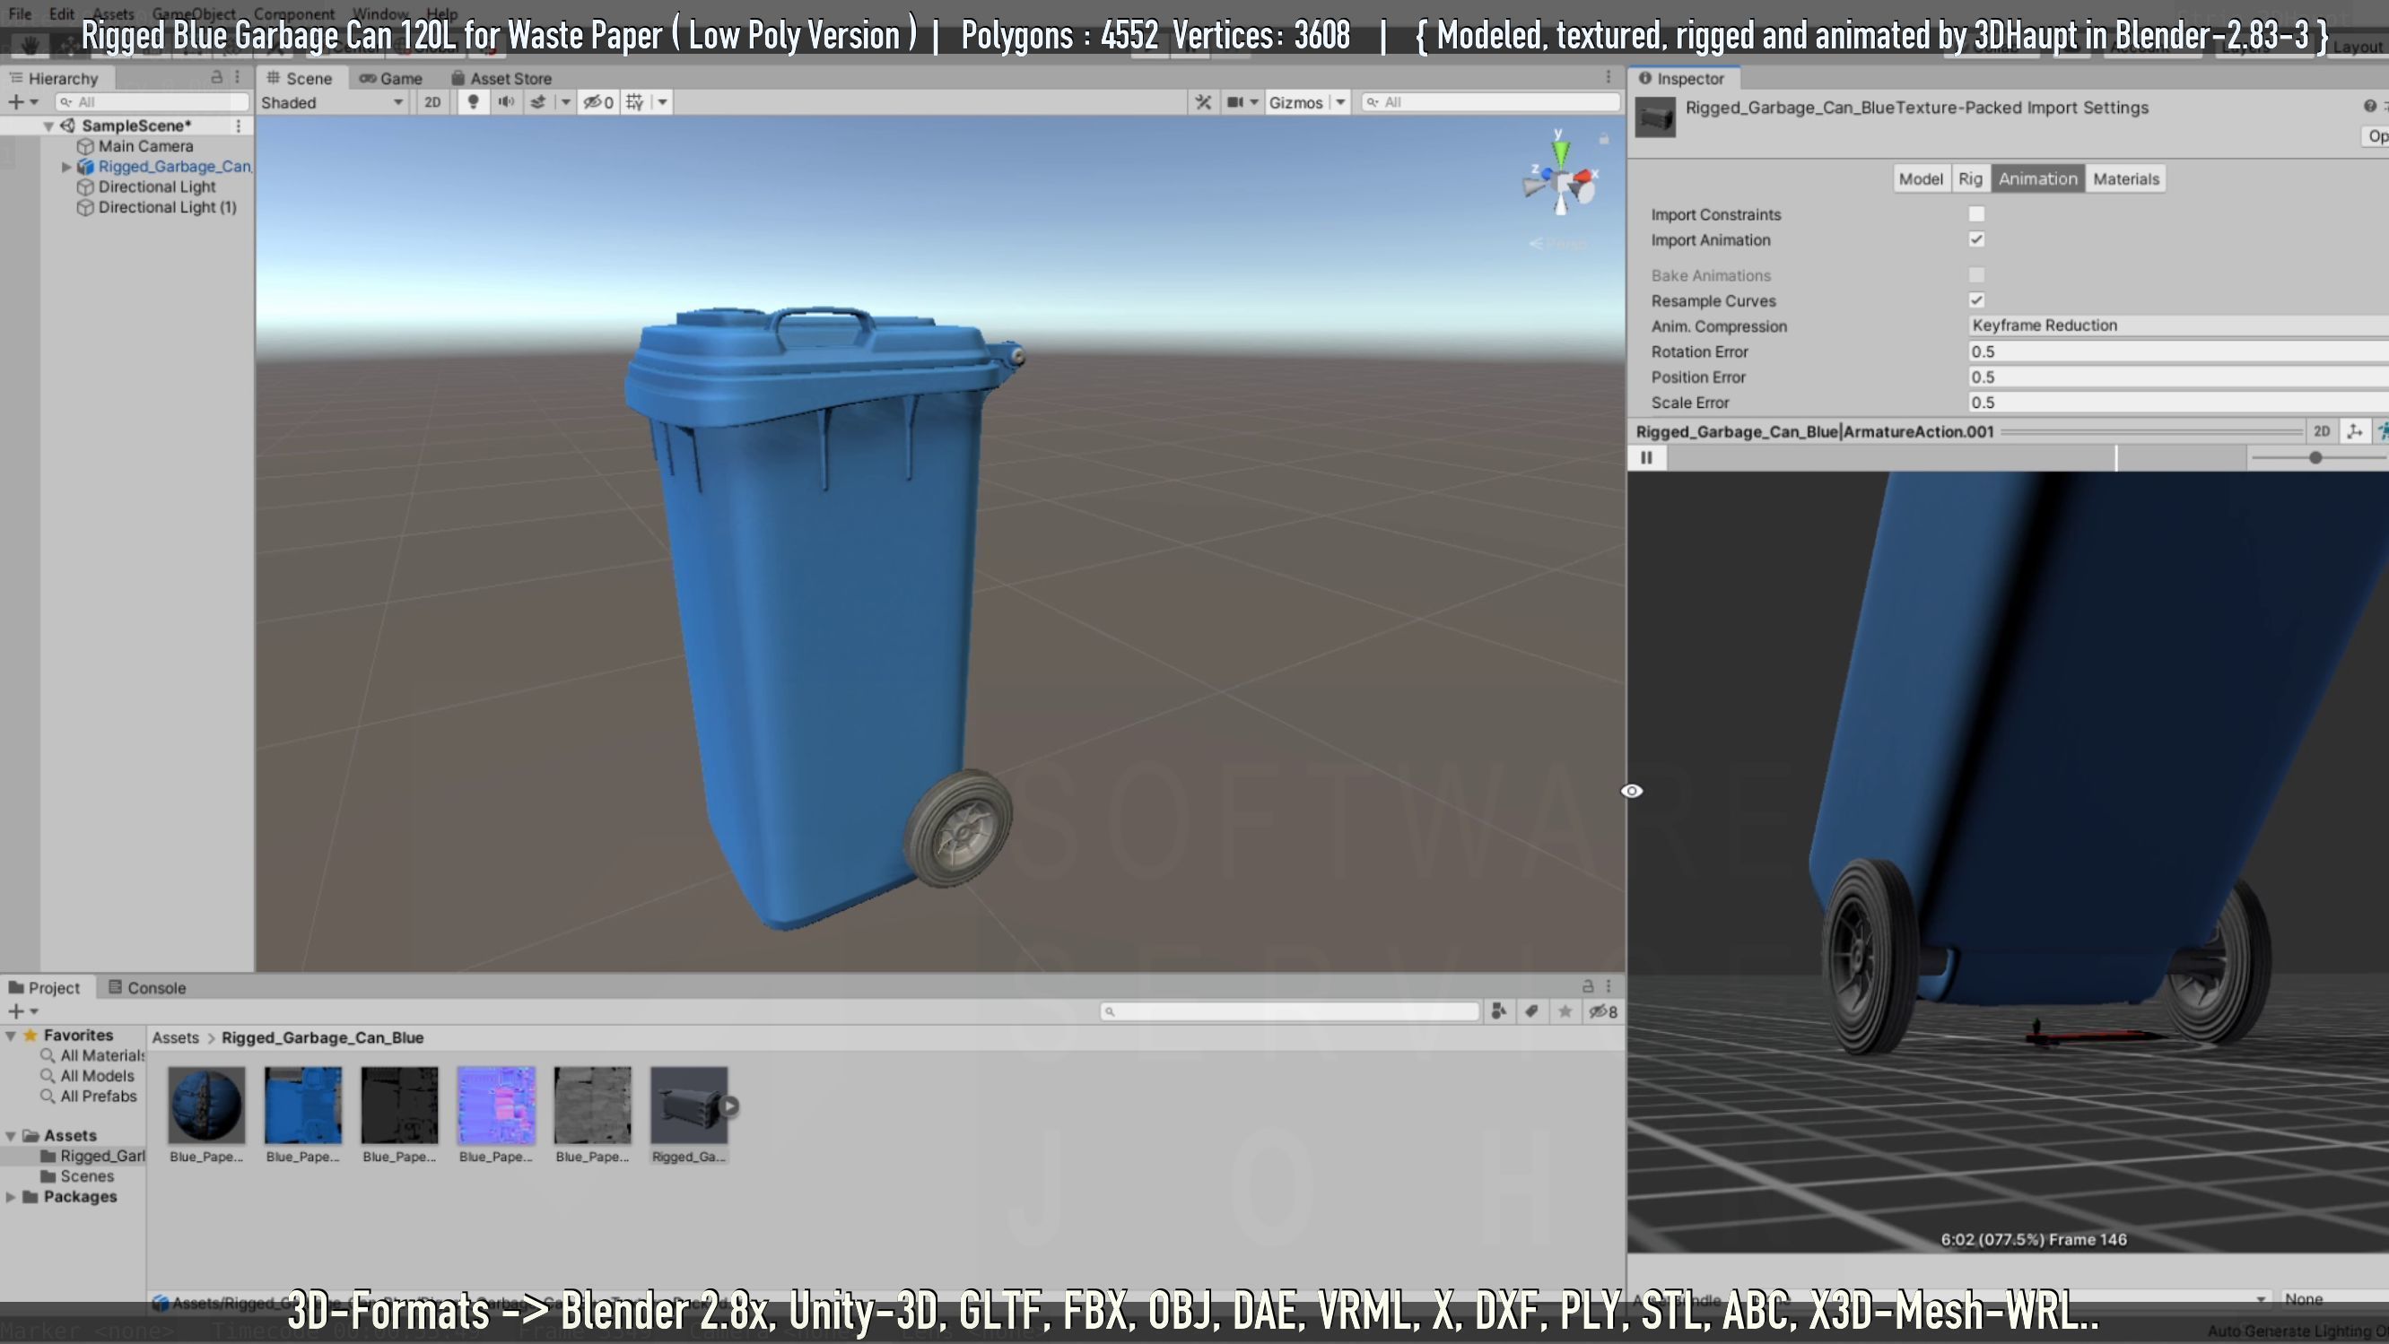Image resolution: width=2389 pixels, height=1344 pixels.
Task: Click Assets in the breadcrumb path
Action: pos(175,1037)
